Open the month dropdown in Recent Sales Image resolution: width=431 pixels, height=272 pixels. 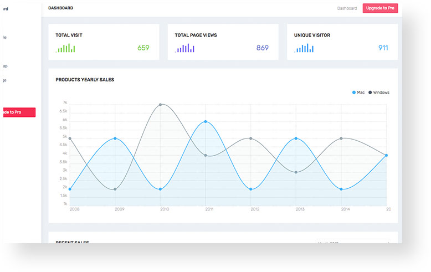coord(352,243)
